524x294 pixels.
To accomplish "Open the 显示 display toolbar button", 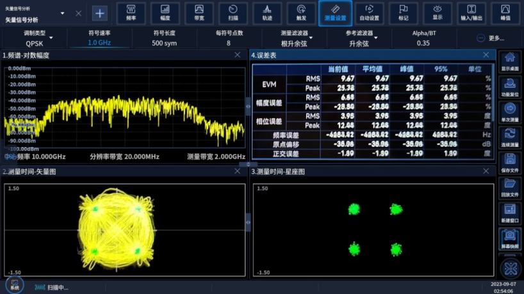I will click(438, 13).
